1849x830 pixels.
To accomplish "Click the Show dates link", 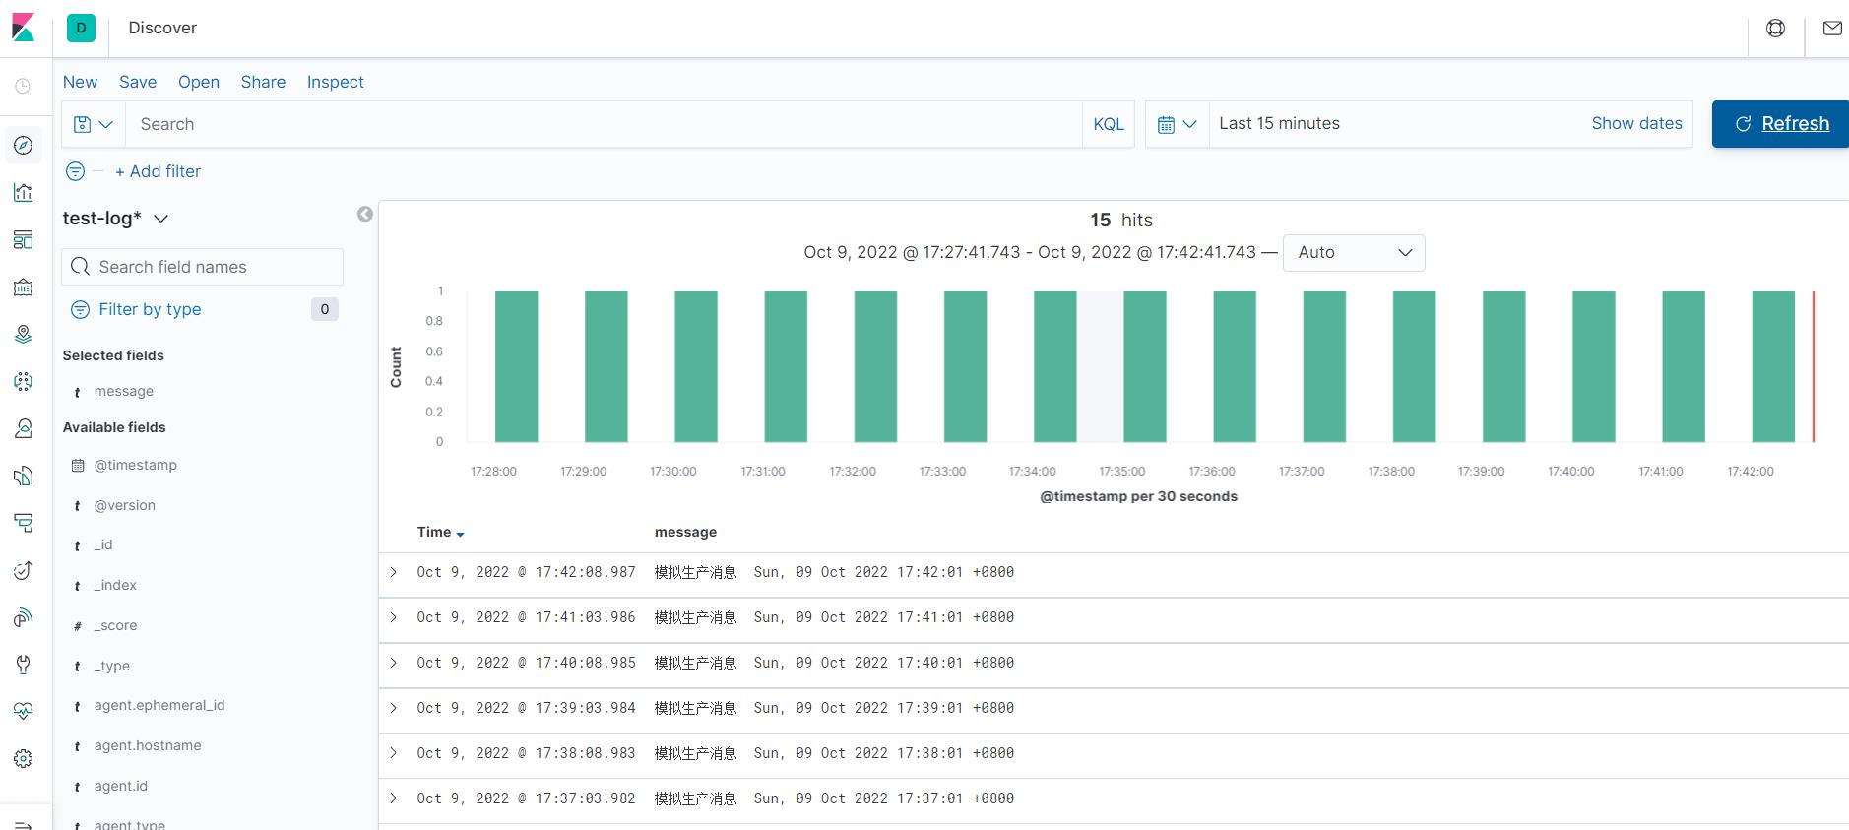I will click(x=1636, y=123).
